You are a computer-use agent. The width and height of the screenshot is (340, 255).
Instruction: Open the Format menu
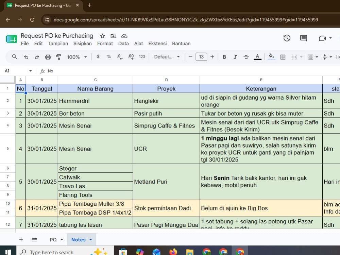[105, 44]
